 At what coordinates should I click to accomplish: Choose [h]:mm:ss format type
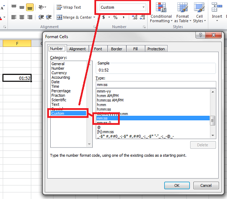(x=153, y=132)
